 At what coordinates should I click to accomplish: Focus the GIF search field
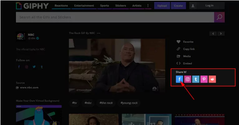(115, 17)
